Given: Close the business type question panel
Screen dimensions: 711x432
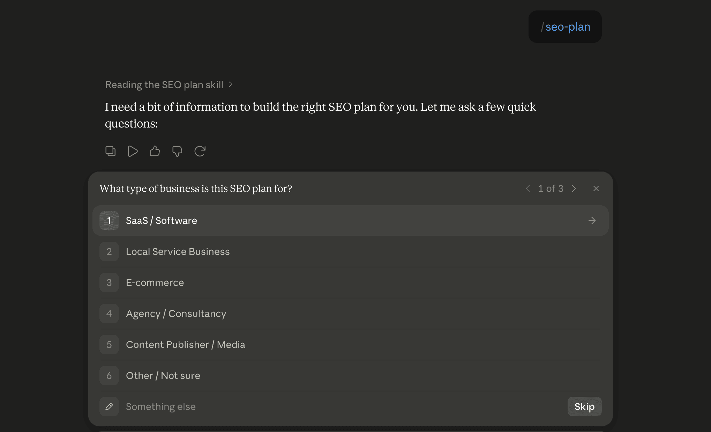Looking at the screenshot, I should click(x=596, y=188).
